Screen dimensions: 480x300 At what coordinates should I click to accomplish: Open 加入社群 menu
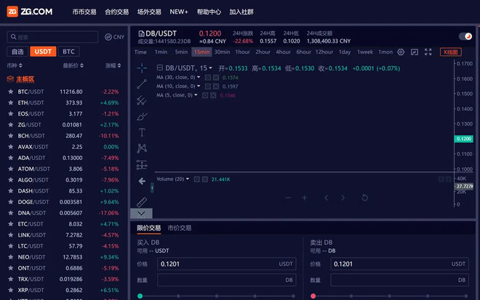tap(241, 12)
